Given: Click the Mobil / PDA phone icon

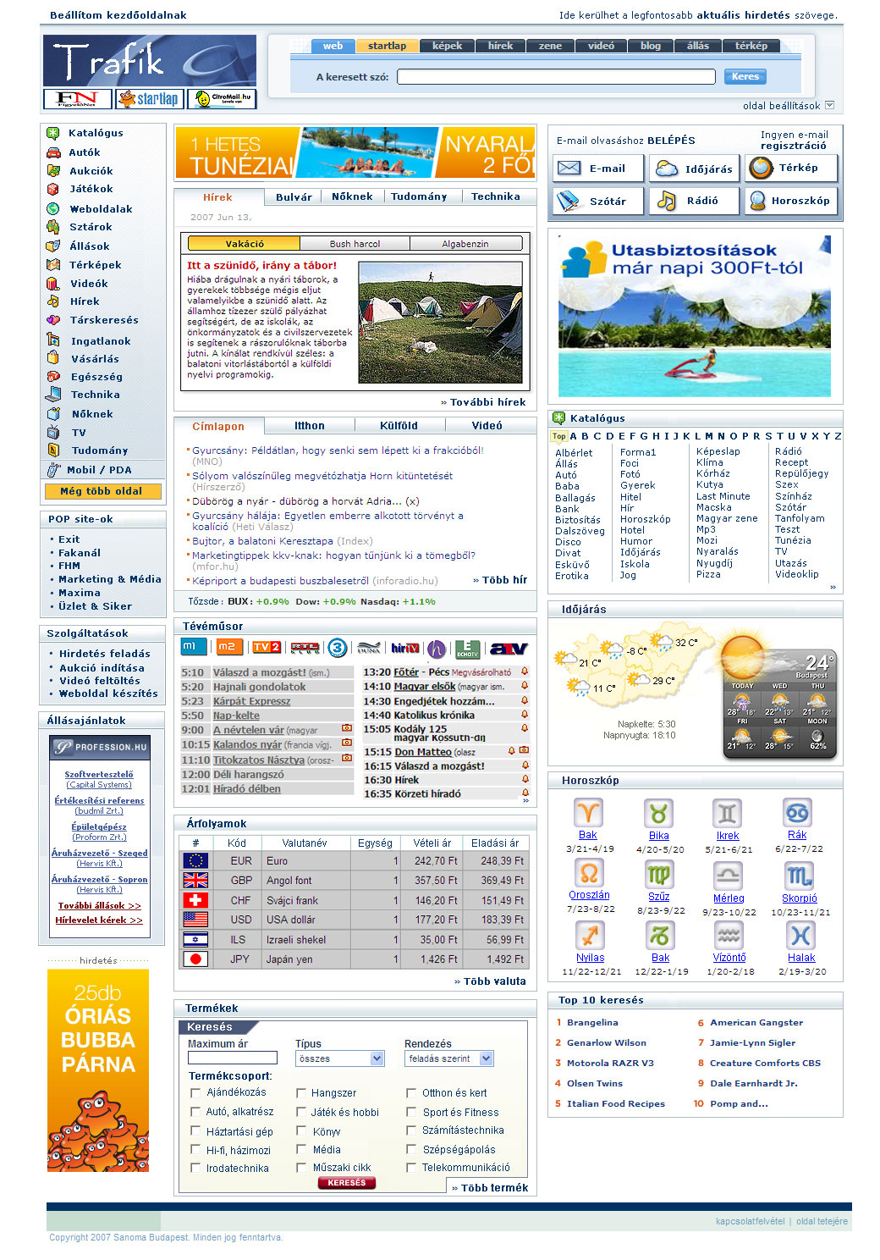Looking at the screenshot, I should click(54, 470).
